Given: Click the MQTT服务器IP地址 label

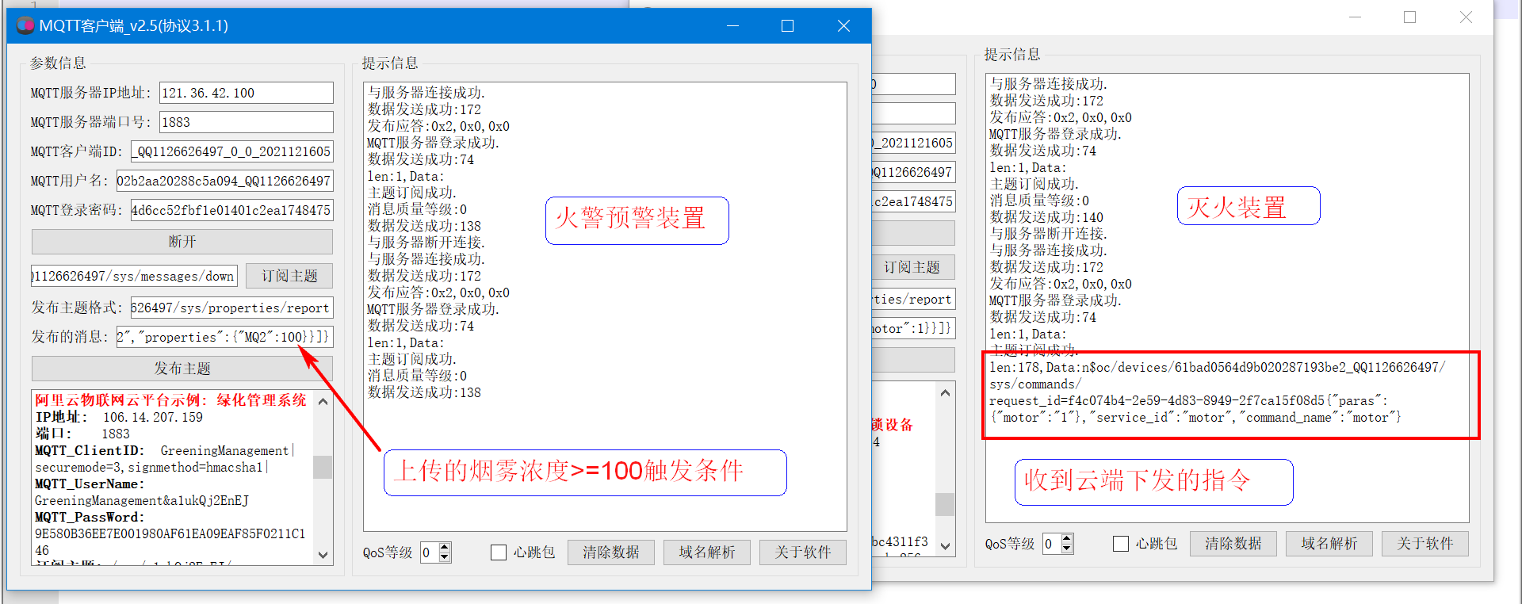Looking at the screenshot, I should [x=91, y=93].
